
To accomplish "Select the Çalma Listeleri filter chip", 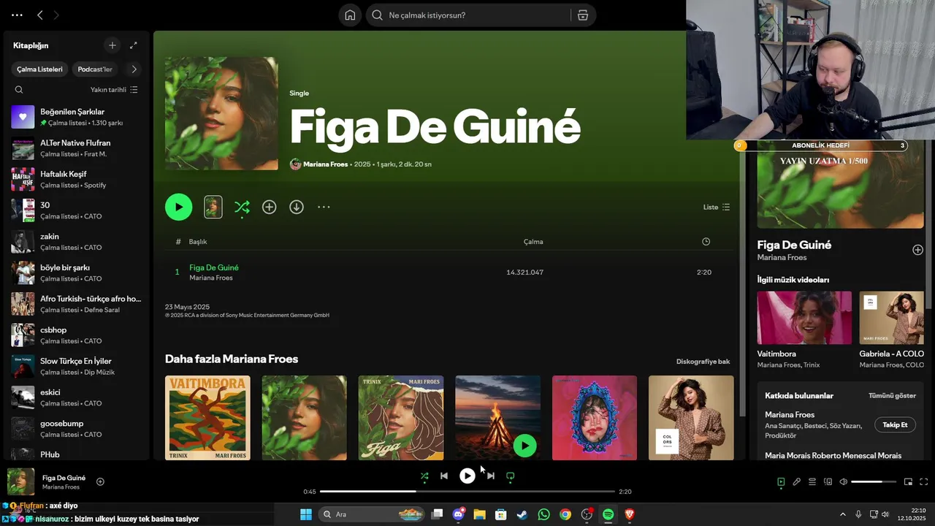I will click(40, 69).
